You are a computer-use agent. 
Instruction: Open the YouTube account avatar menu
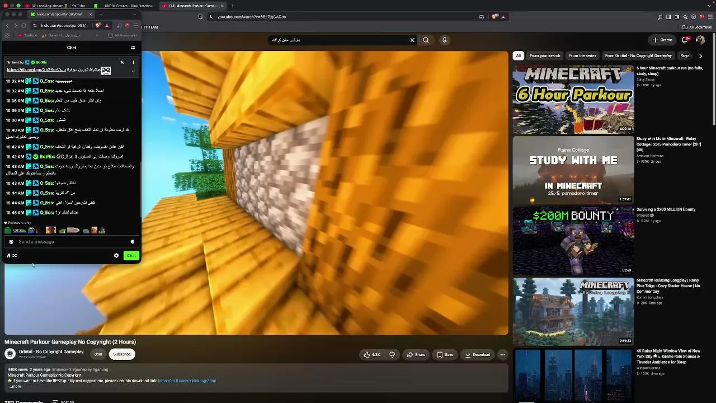click(x=700, y=40)
